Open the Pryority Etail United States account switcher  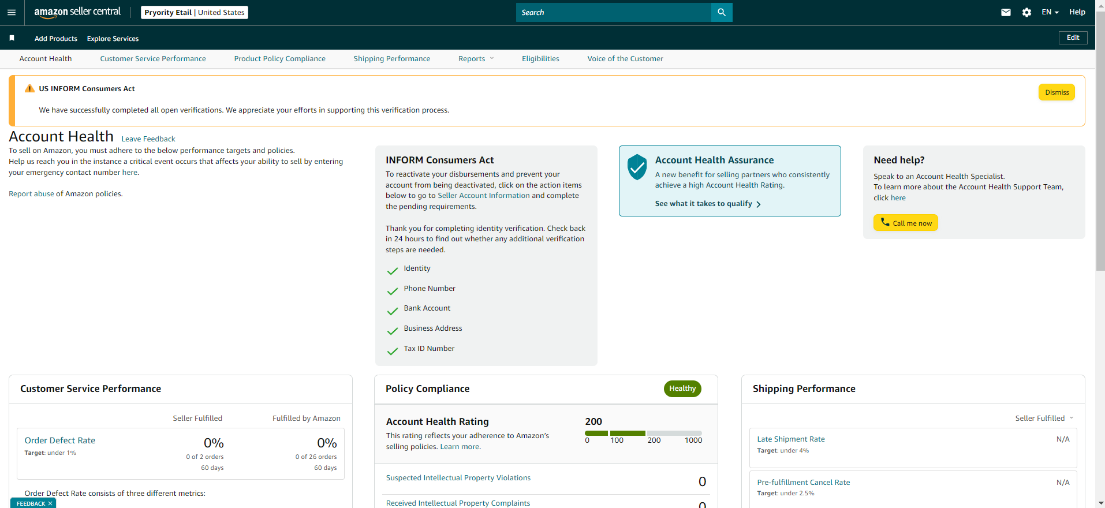pos(195,12)
